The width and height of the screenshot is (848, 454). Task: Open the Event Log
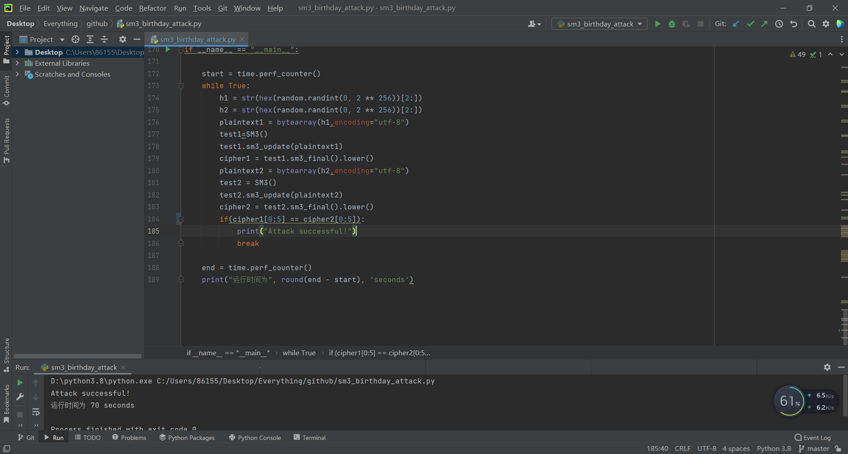coord(813,437)
